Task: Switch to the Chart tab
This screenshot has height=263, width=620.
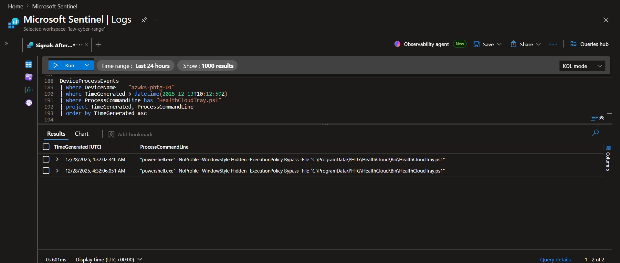Action: tap(81, 134)
